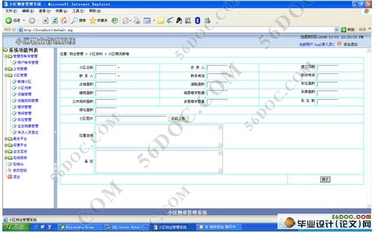Click the folder icon of 公司管理
This screenshot has width=376, height=232.
(10, 69)
